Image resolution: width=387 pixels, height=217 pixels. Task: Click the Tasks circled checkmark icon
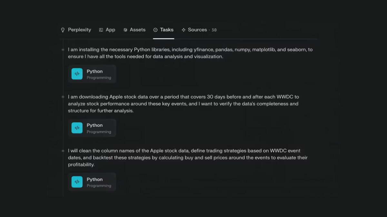pos(155,30)
